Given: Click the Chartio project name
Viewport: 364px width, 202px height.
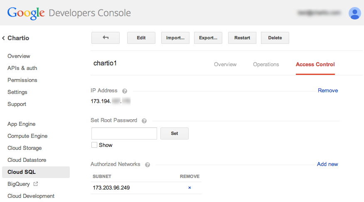Looking at the screenshot, I should [18, 38].
